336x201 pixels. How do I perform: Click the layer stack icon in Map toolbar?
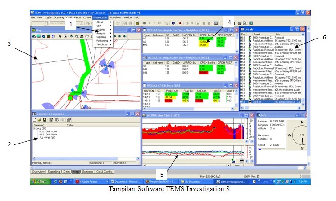click(x=49, y=36)
